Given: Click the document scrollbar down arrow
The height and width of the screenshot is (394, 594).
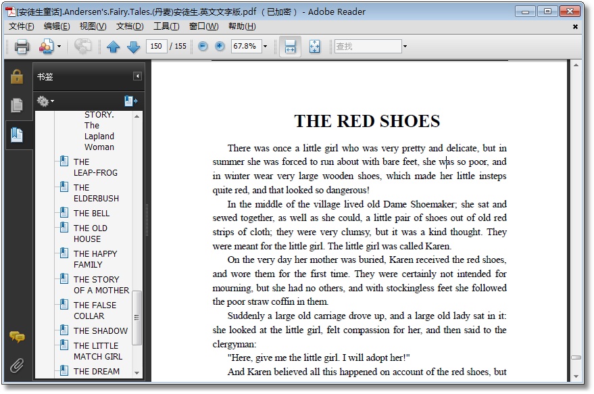Looking at the screenshot, I should click(576, 376).
